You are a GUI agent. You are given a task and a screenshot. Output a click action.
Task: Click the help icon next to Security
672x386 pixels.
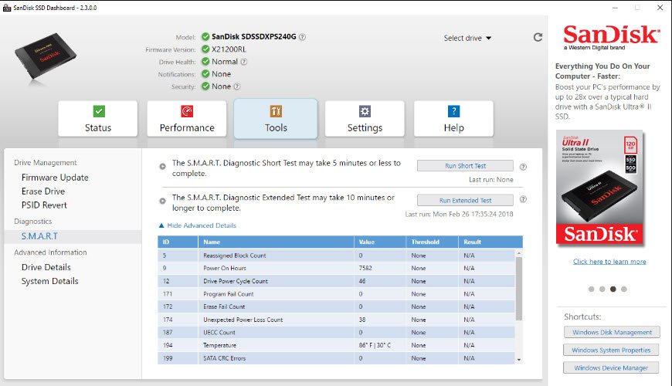pos(236,86)
